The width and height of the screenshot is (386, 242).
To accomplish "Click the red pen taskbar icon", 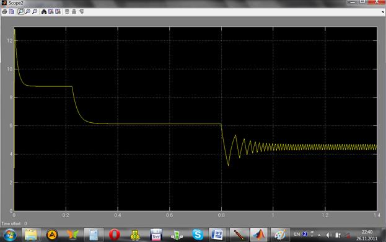I will 239,235.
